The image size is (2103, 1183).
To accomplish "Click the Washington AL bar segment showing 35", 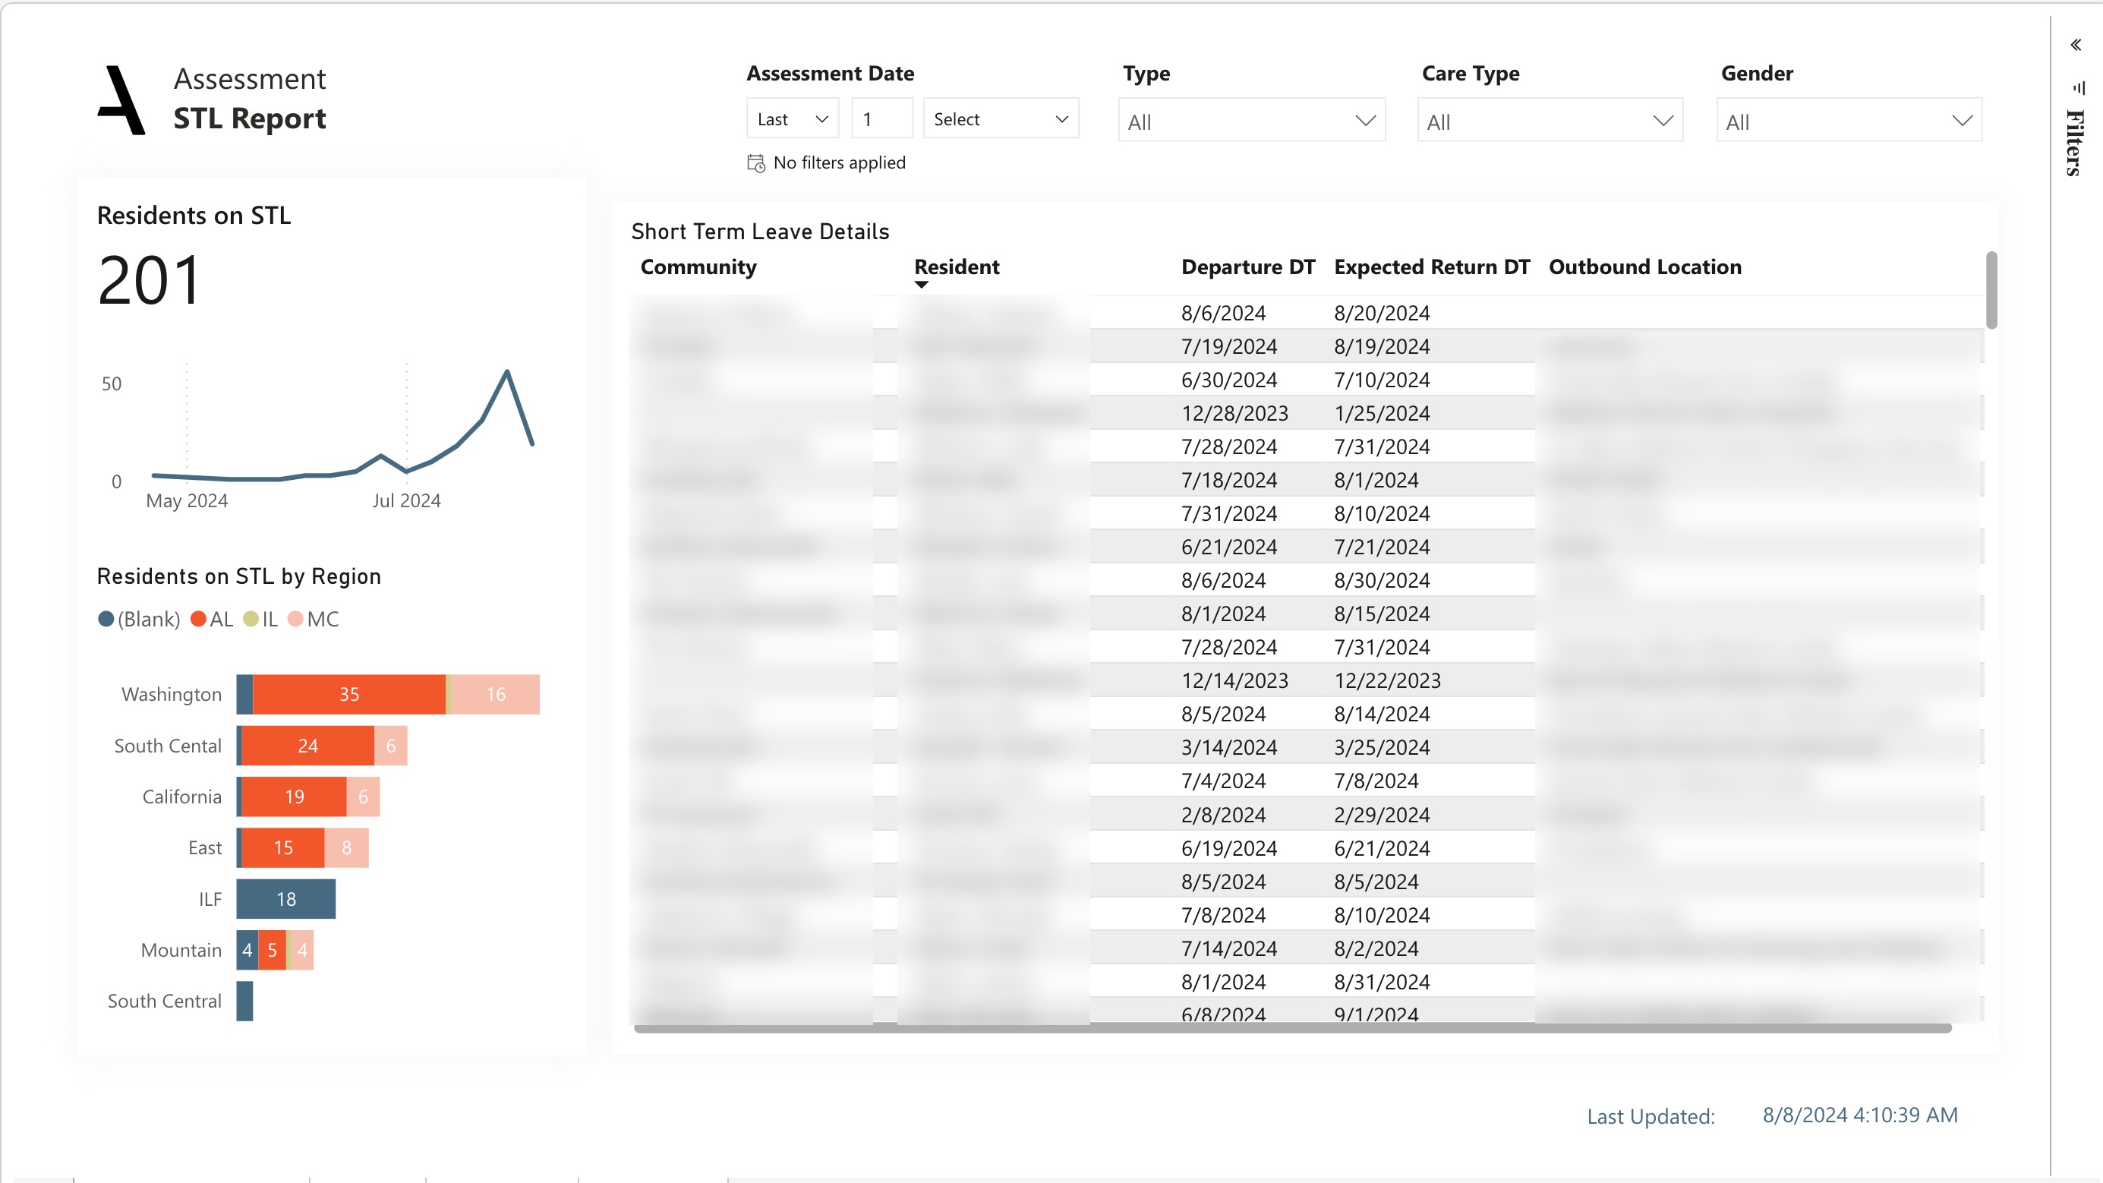I will click(349, 694).
